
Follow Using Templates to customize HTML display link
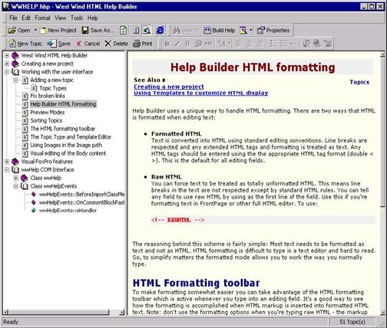(201, 93)
